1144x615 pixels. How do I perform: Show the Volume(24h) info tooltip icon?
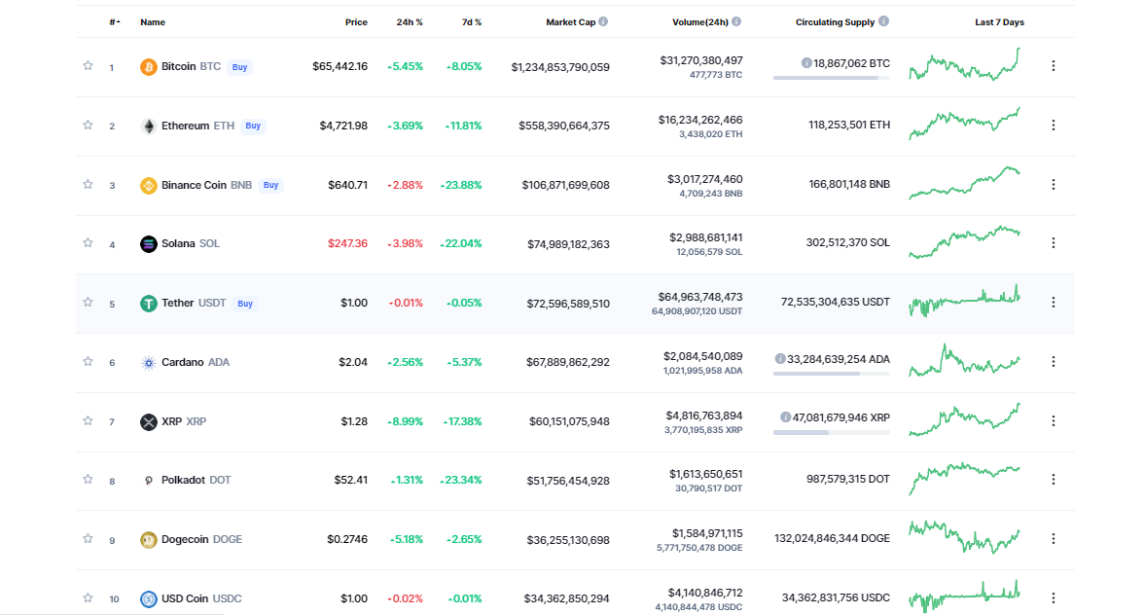pyautogui.click(x=736, y=21)
